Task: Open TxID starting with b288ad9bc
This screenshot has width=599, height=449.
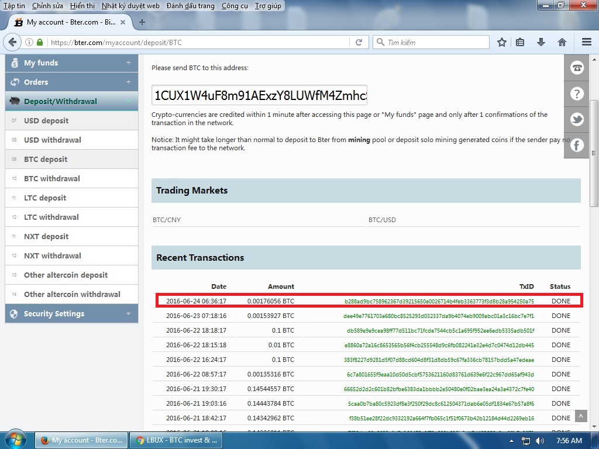Action: click(x=439, y=301)
